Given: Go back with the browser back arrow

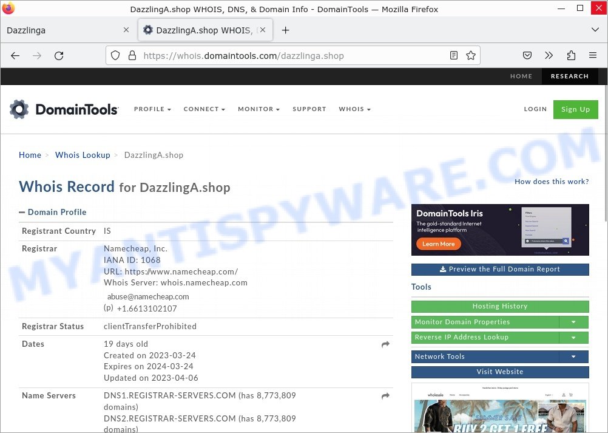Looking at the screenshot, I should pos(15,55).
